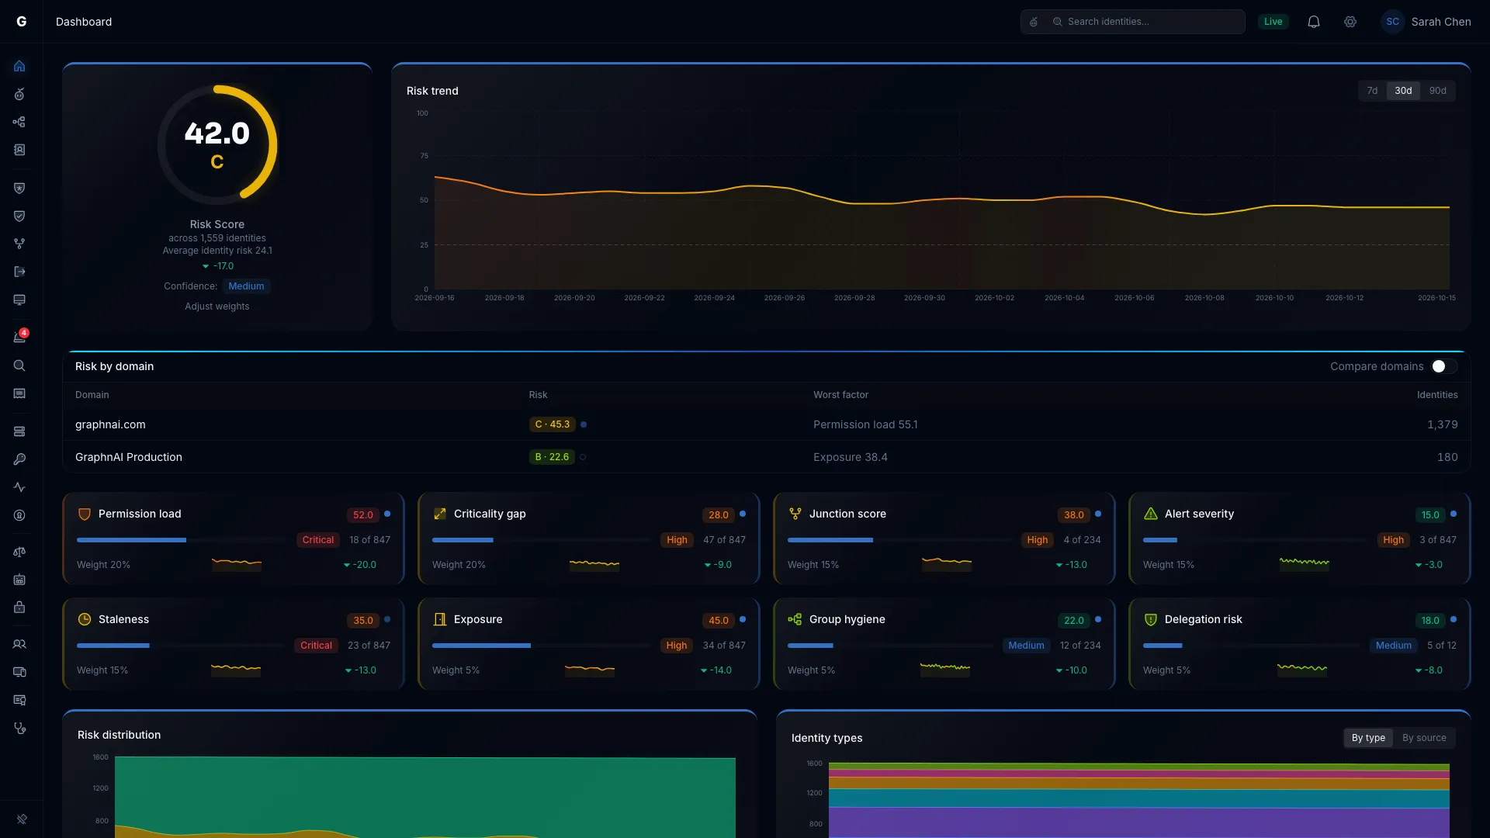Image resolution: width=1490 pixels, height=838 pixels.
Task: Open the message/receipt sidebar icon
Action: (x=19, y=393)
